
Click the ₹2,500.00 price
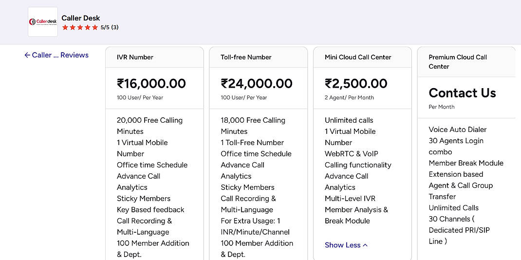356,83
